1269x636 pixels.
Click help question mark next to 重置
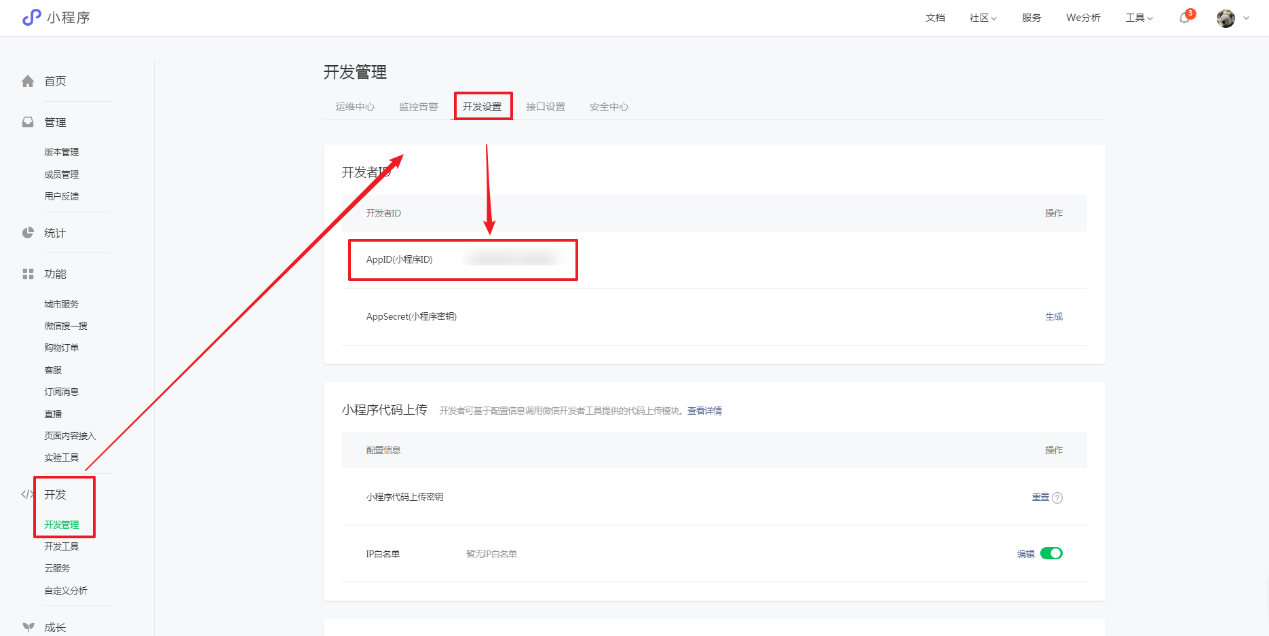point(1057,498)
